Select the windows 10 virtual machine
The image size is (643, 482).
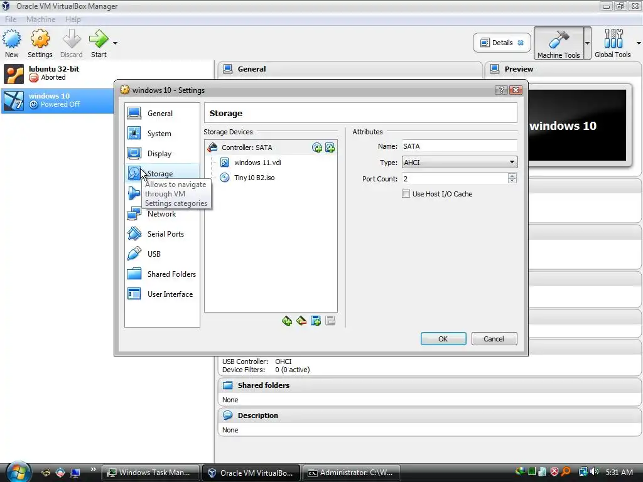point(57,100)
